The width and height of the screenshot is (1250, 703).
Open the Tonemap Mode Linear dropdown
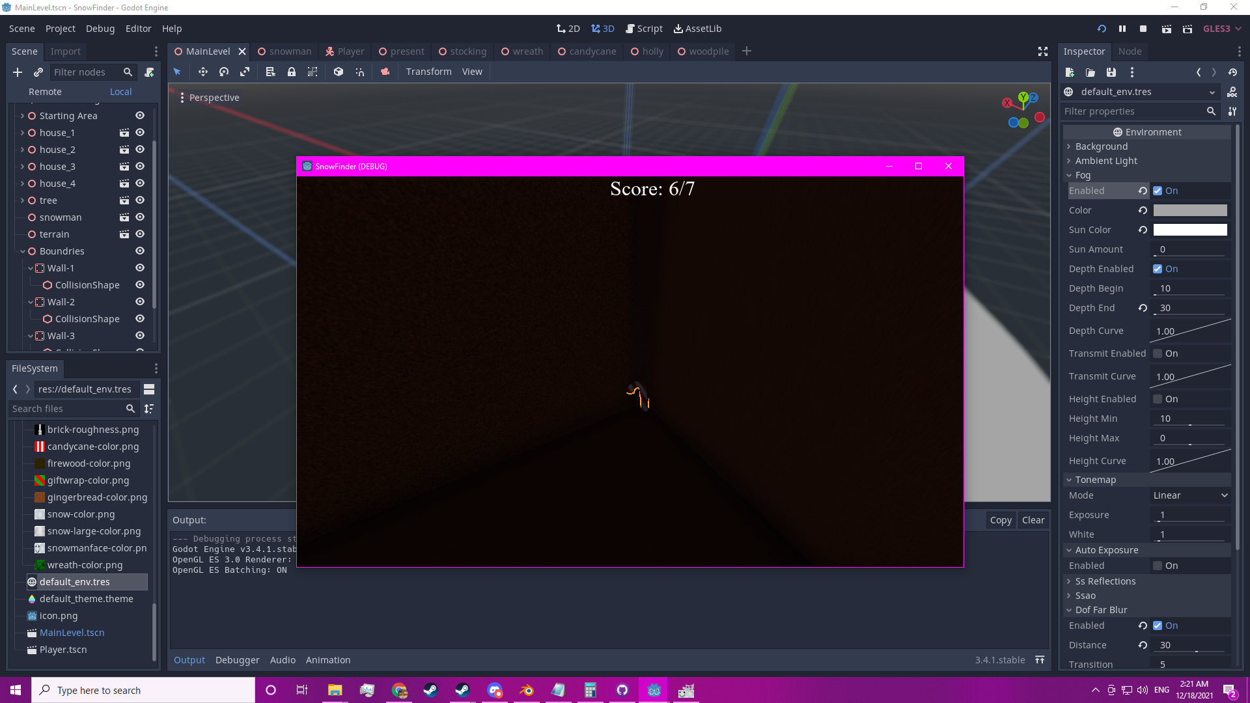pos(1190,495)
